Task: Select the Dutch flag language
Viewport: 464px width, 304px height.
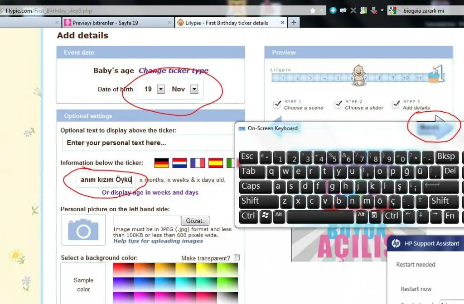Action: (179, 163)
